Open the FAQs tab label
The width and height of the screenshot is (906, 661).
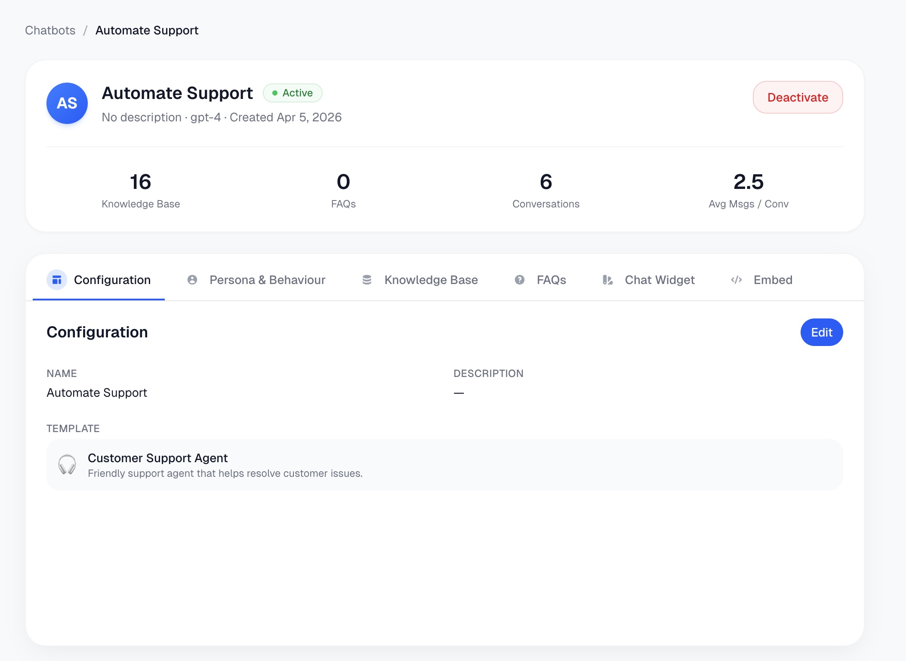click(x=551, y=280)
